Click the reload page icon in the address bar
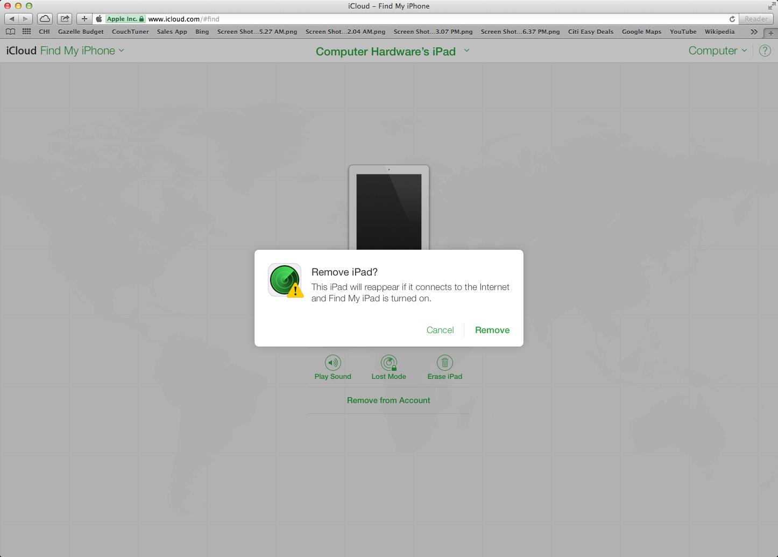Screen dimensions: 778x557 coord(732,19)
